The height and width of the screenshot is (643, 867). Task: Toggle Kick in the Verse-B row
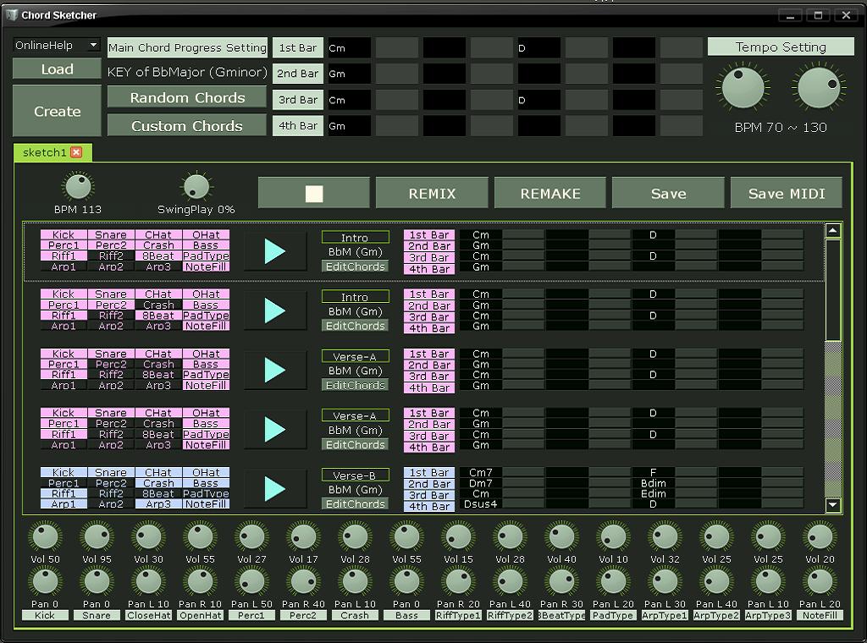point(64,472)
